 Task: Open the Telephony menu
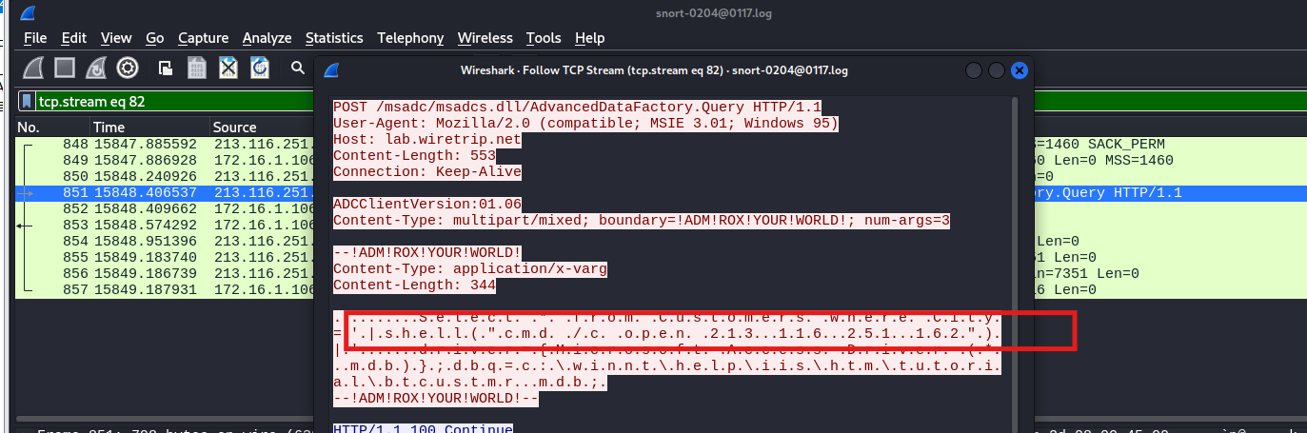coord(410,38)
